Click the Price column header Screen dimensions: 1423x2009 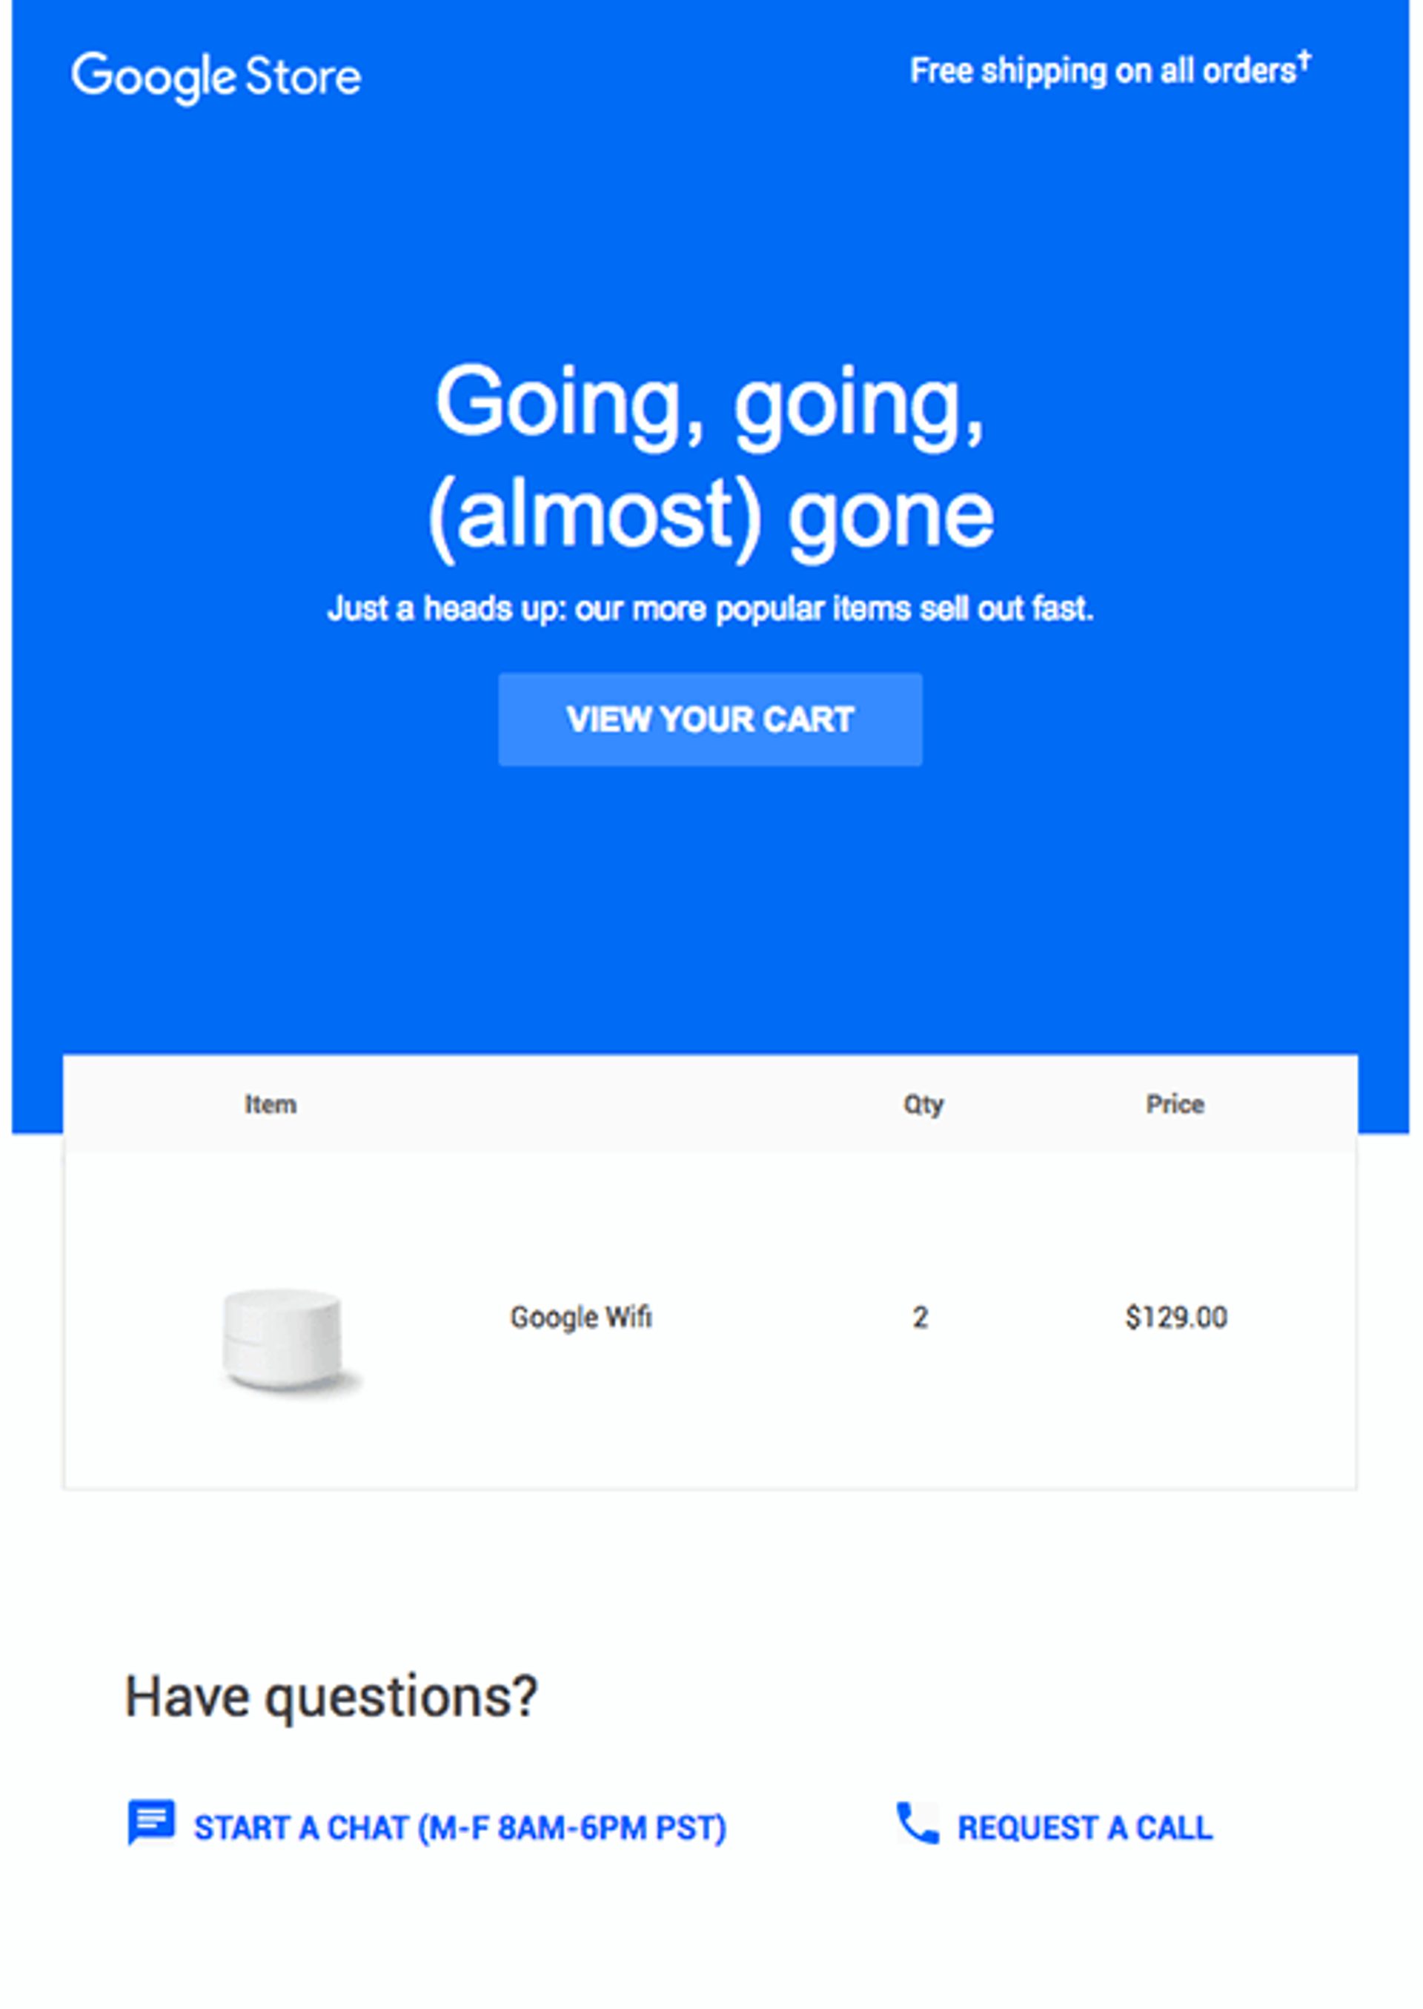coord(1175,1104)
